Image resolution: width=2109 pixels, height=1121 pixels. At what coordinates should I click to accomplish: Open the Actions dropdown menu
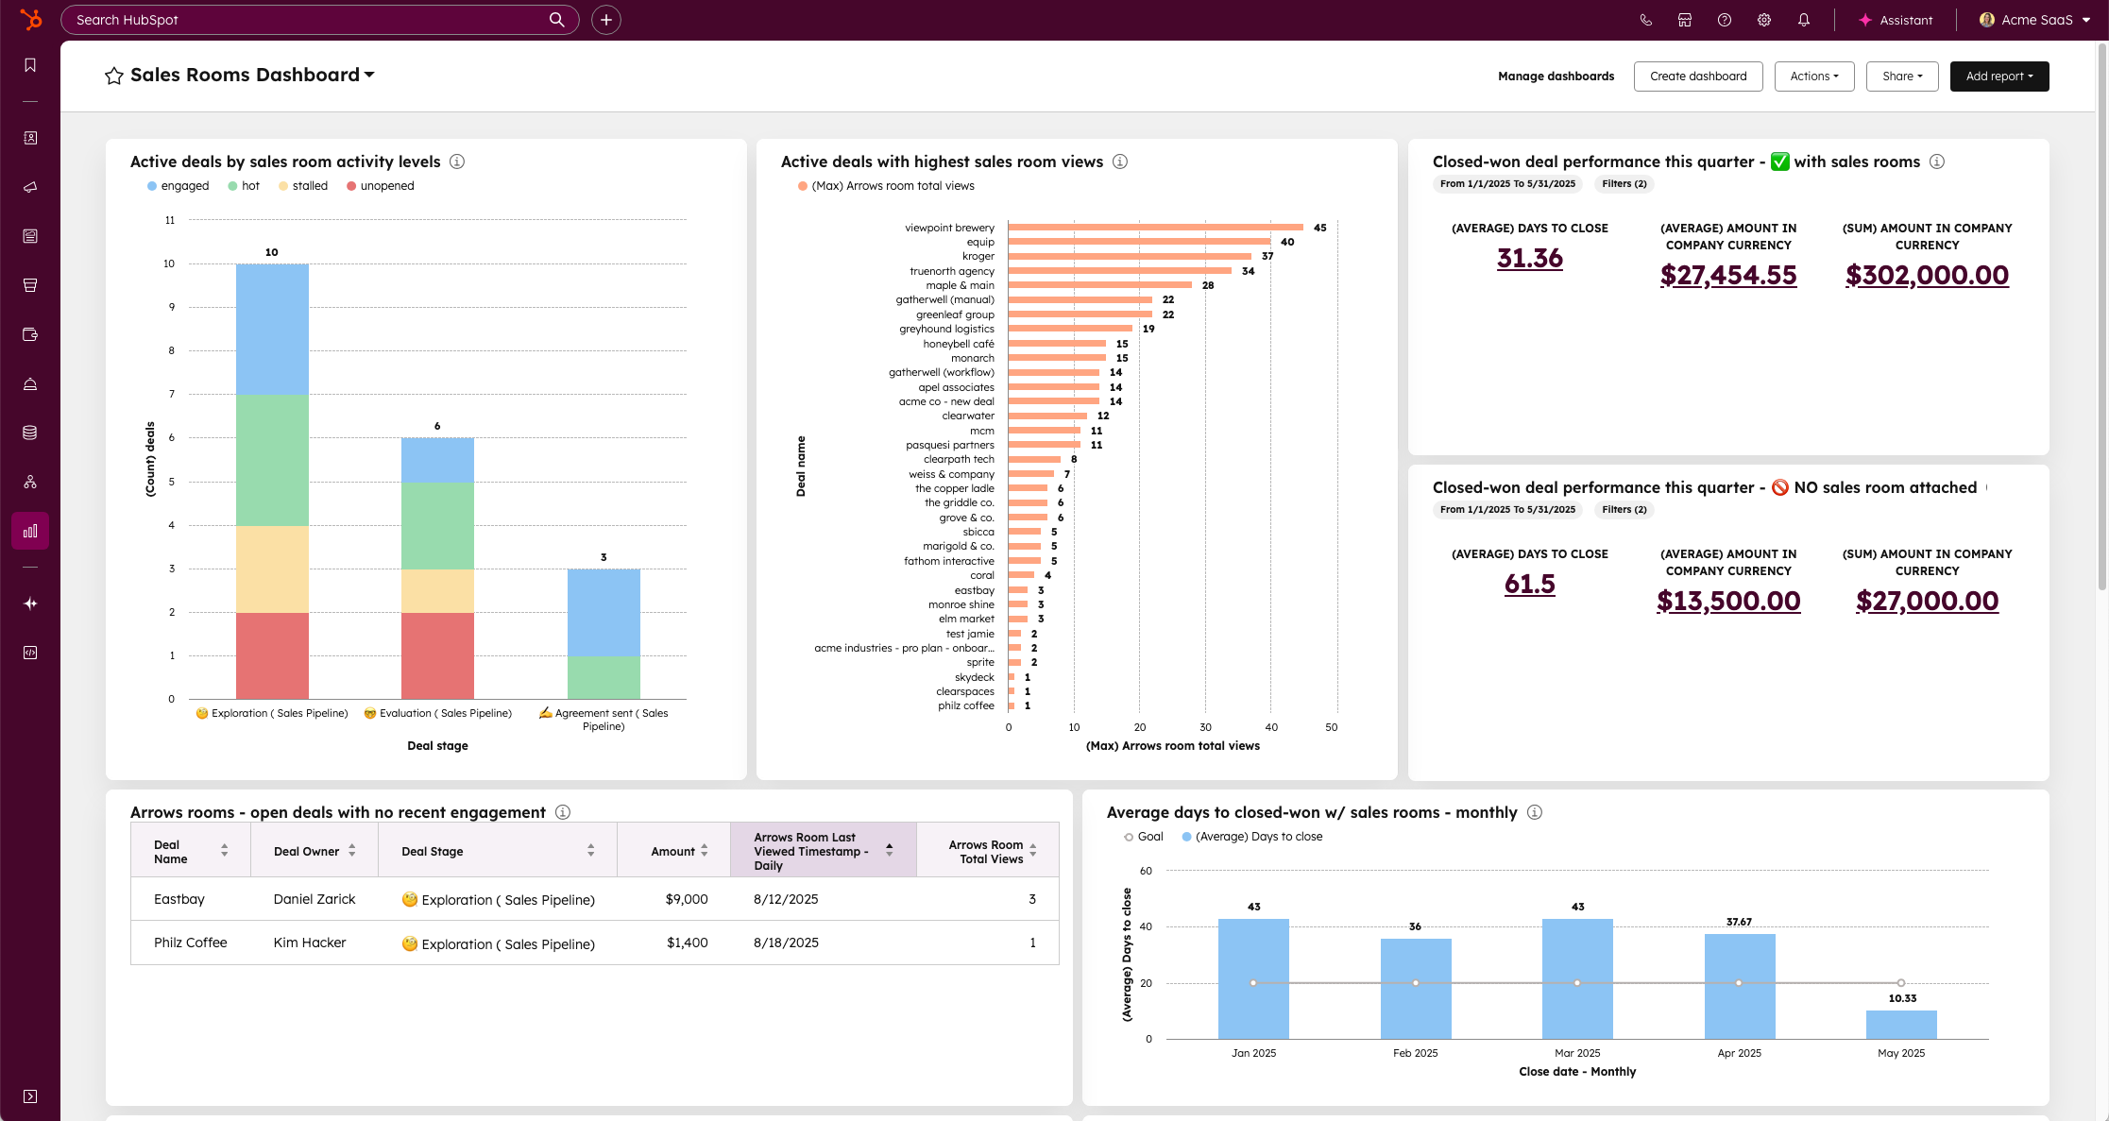[1813, 76]
